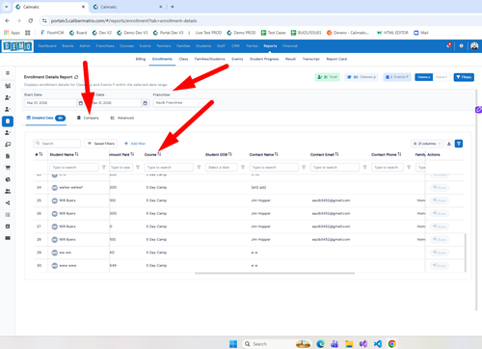Open Windows Start menu
This screenshot has height=349, width=482.
coord(233,344)
